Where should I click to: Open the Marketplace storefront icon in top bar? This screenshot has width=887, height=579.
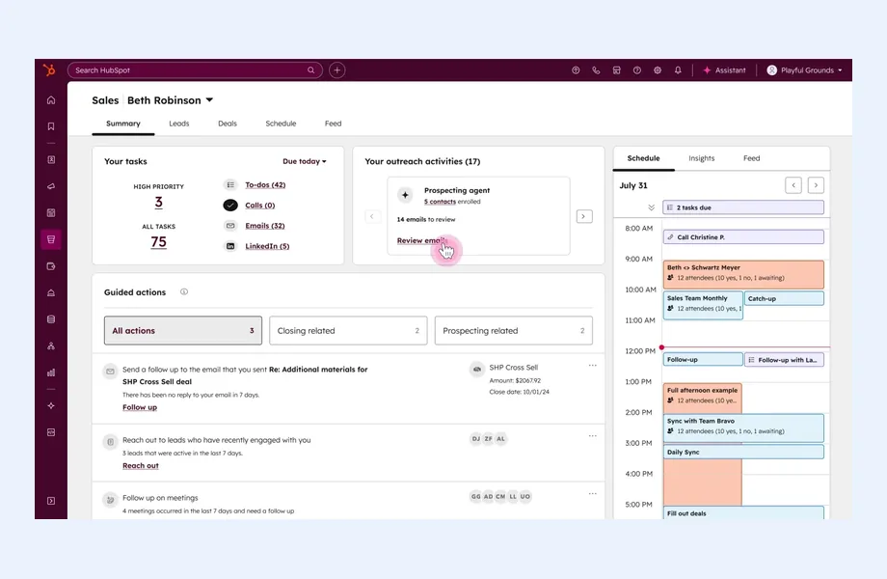(617, 70)
